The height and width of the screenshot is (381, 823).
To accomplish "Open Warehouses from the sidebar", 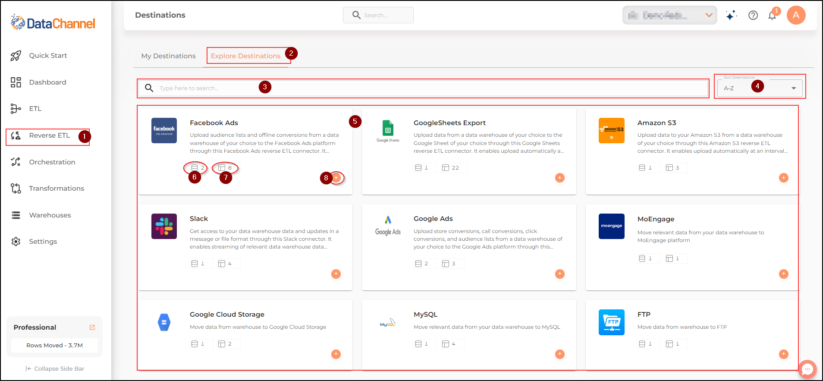I will (50, 215).
